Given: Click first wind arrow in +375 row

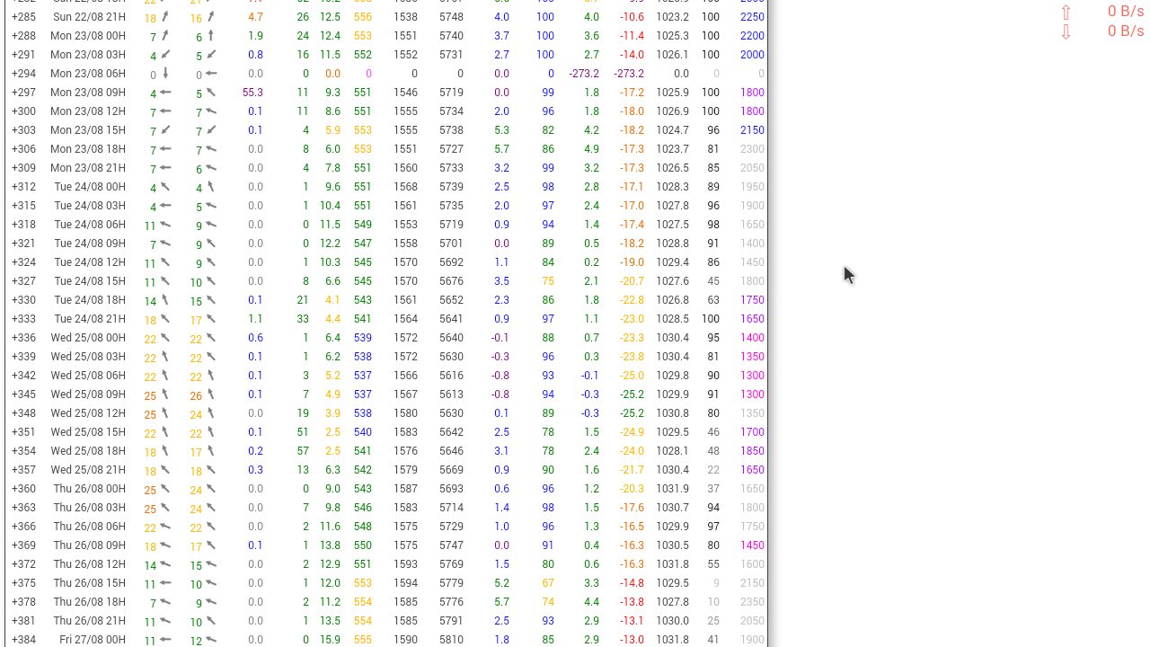Looking at the screenshot, I should (x=165, y=583).
